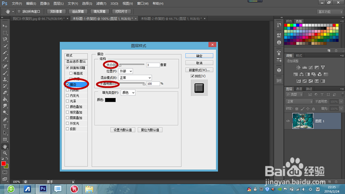Select the Clone Stamp tool
This screenshot has width=345, height=194.
tap(5, 80)
